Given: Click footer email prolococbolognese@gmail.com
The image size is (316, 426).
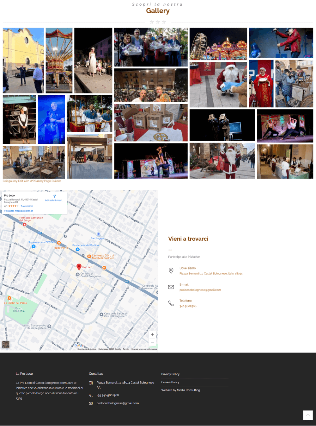Looking at the screenshot, I should pyautogui.click(x=118, y=403).
